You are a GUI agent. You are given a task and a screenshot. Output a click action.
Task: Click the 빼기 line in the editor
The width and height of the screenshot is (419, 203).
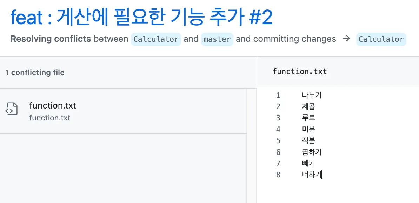point(308,163)
